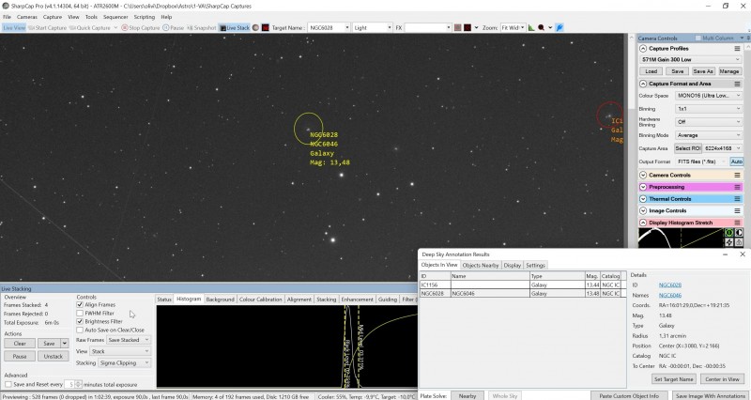Click the Unstack button
Screen dimensions: 751x400
click(x=54, y=357)
